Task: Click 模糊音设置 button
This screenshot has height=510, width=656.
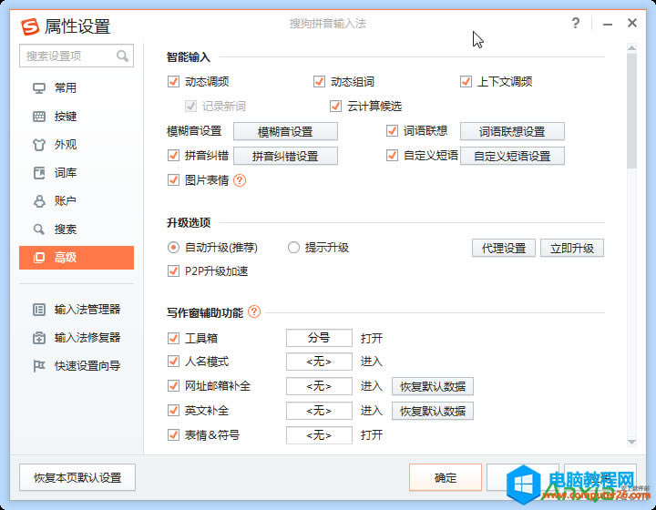Action: click(x=285, y=132)
